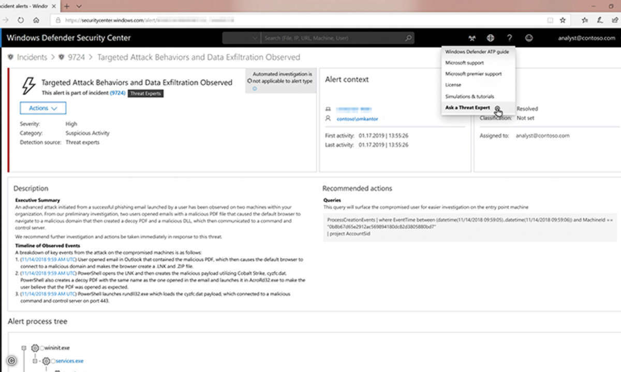Click the Assigned to analyst@contoso.com value
This screenshot has height=372, width=621.
coord(542,135)
